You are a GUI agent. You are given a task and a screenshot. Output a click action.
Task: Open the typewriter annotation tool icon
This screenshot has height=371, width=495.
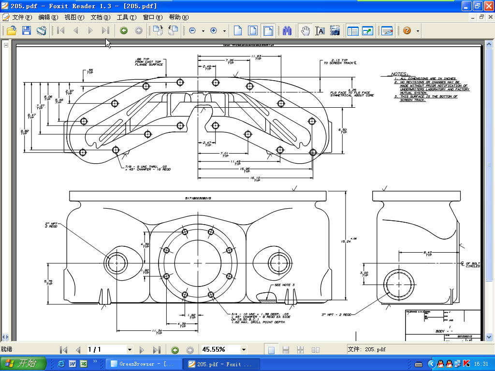[387, 30]
